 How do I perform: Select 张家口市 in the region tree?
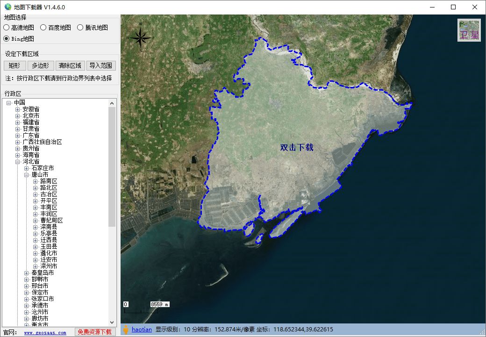click(x=43, y=299)
